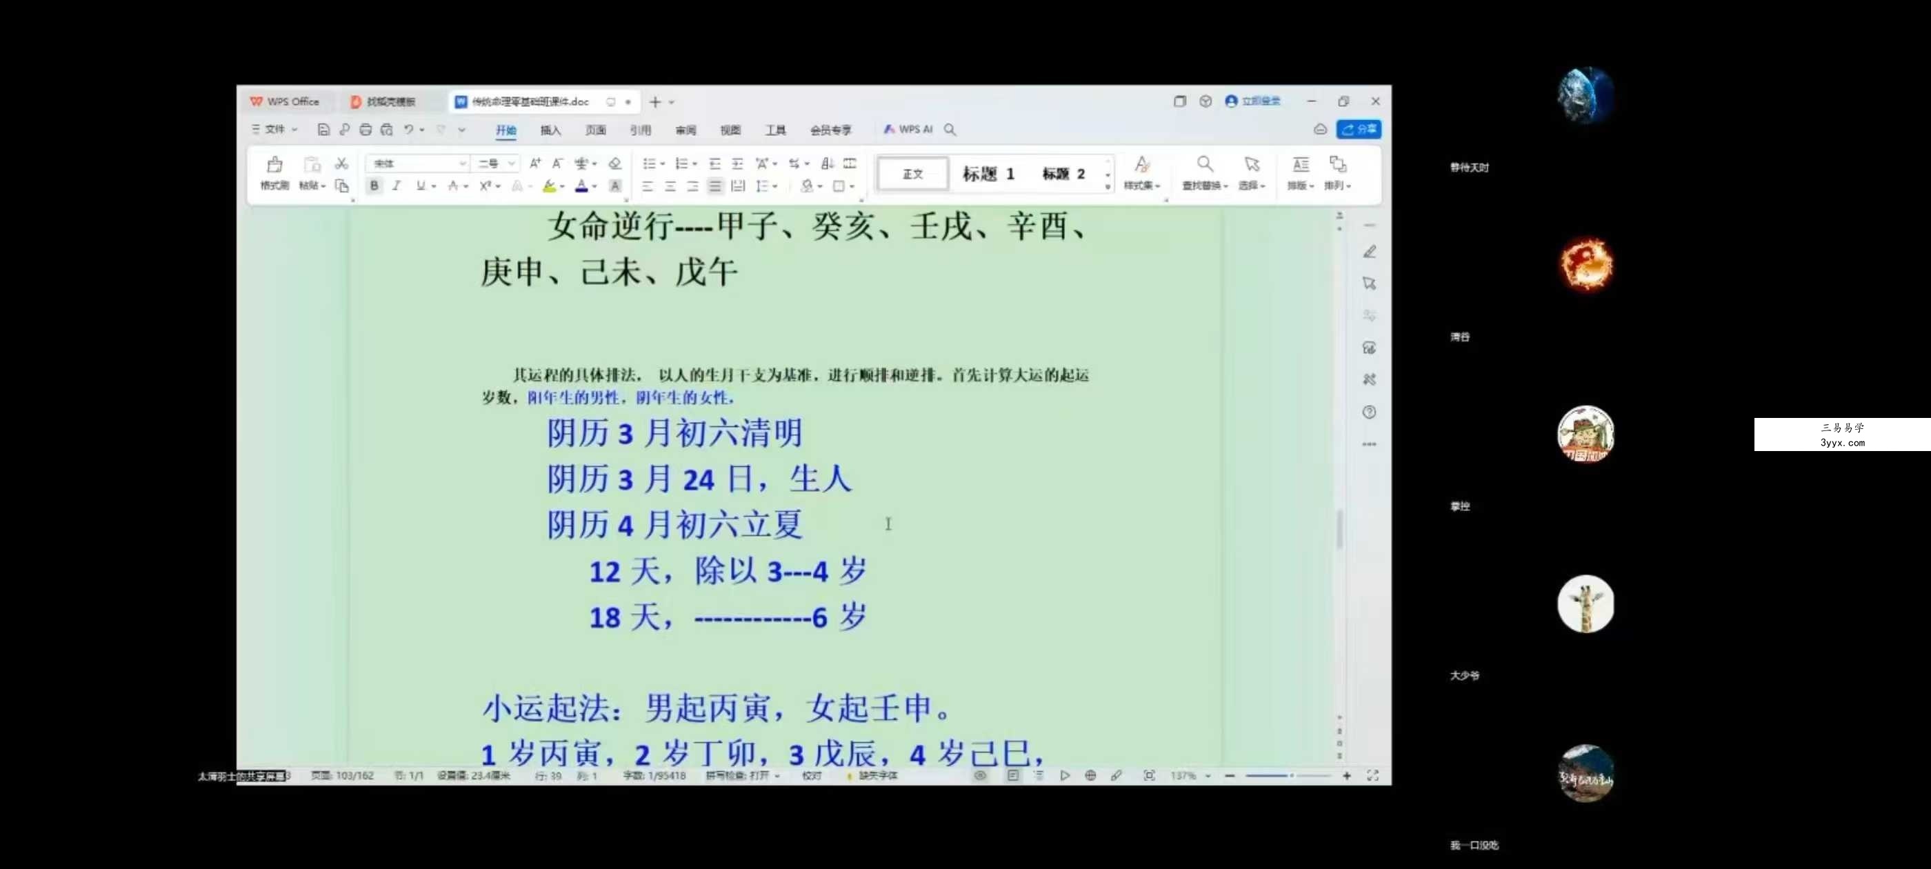Click the giraffe participant avatar in meeting panel
Viewport: 1931px width, 869px height.
click(1585, 603)
